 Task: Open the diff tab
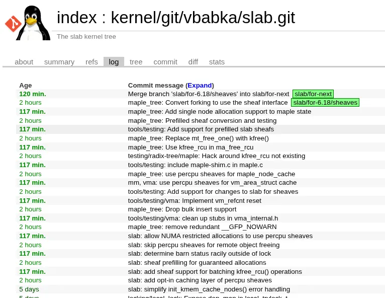pos(193,62)
